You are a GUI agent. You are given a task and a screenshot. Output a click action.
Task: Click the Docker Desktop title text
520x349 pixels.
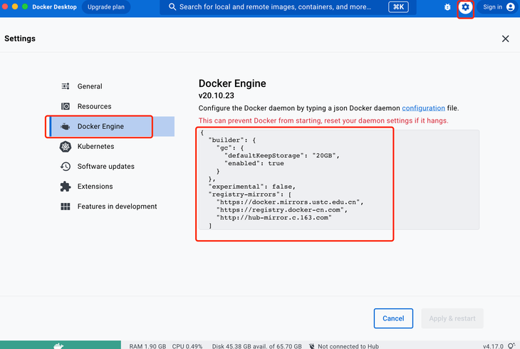click(54, 7)
